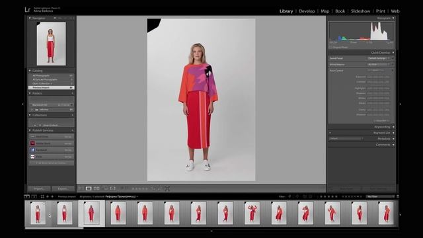This screenshot has height=238, width=423.
Task: Switch to the Book module
Action: click(x=340, y=11)
